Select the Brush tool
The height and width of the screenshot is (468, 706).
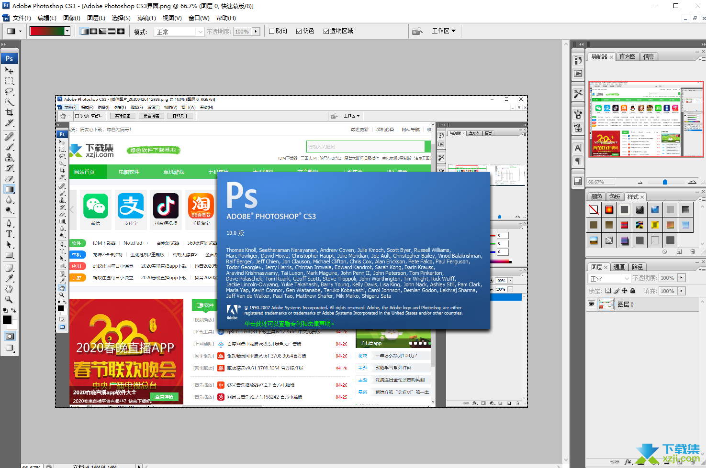[x=9, y=147]
